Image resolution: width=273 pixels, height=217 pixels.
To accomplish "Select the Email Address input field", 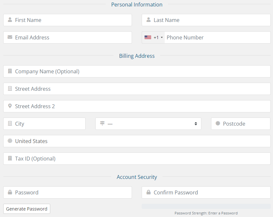I will (x=72, y=37).
